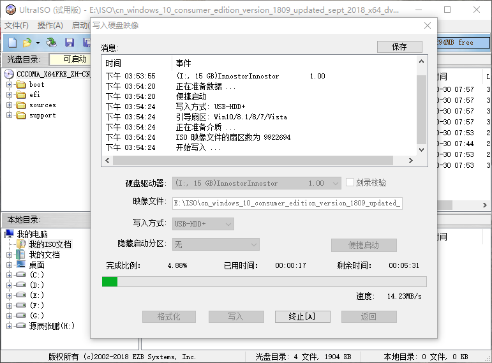Image resolution: width=492 pixels, height=363 pixels.
Task: Close the 写入硬盘映像 dialog
Action: pyautogui.click(x=428, y=26)
